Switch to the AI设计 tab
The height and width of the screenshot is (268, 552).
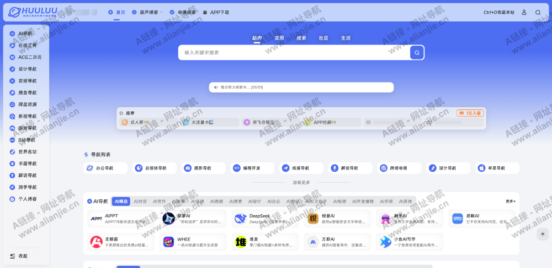click(254, 201)
